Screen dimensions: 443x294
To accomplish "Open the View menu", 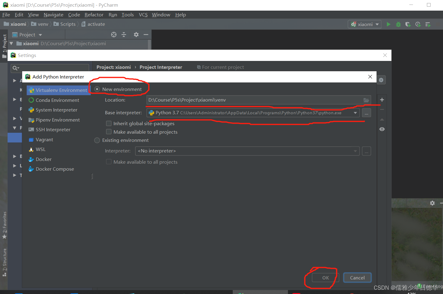I will [33, 15].
